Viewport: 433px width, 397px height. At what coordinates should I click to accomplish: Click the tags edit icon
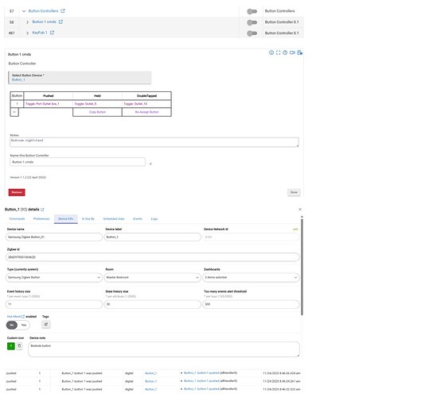46,325
